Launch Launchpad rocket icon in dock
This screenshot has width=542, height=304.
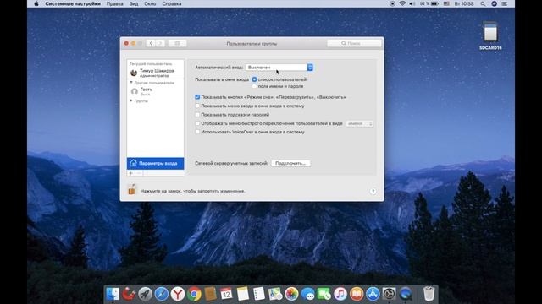tap(145, 294)
